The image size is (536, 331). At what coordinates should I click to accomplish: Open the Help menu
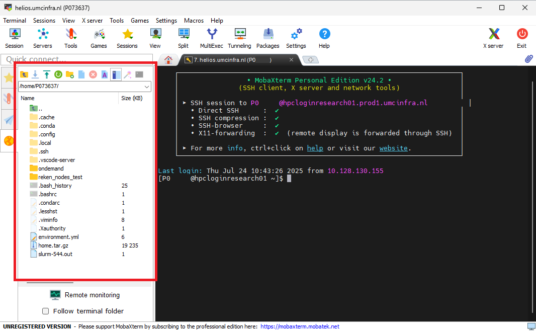pyautogui.click(x=217, y=21)
